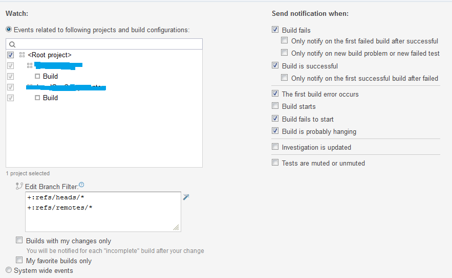
Task: Click inside the project search field
Action: (107, 44)
